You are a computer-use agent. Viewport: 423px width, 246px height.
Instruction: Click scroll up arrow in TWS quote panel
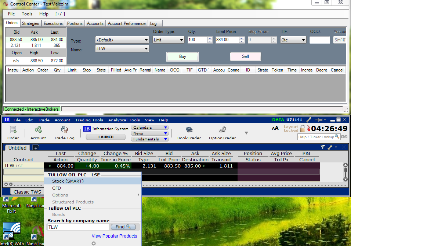[x=345, y=165]
